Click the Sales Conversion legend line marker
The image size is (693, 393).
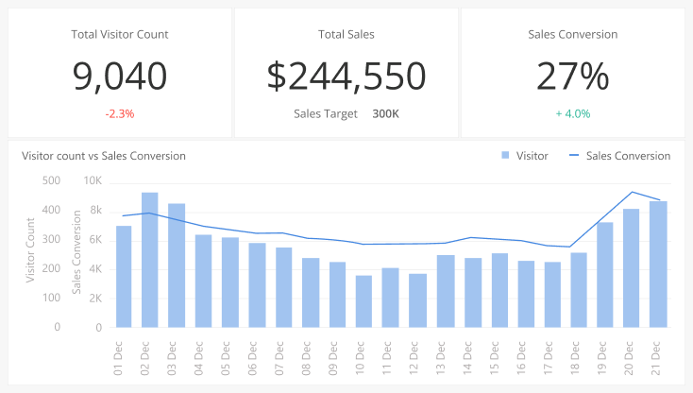[574, 155]
